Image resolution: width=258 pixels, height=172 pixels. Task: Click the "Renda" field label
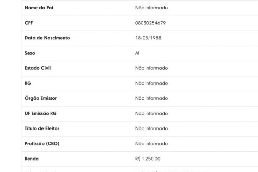click(x=32, y=159)
